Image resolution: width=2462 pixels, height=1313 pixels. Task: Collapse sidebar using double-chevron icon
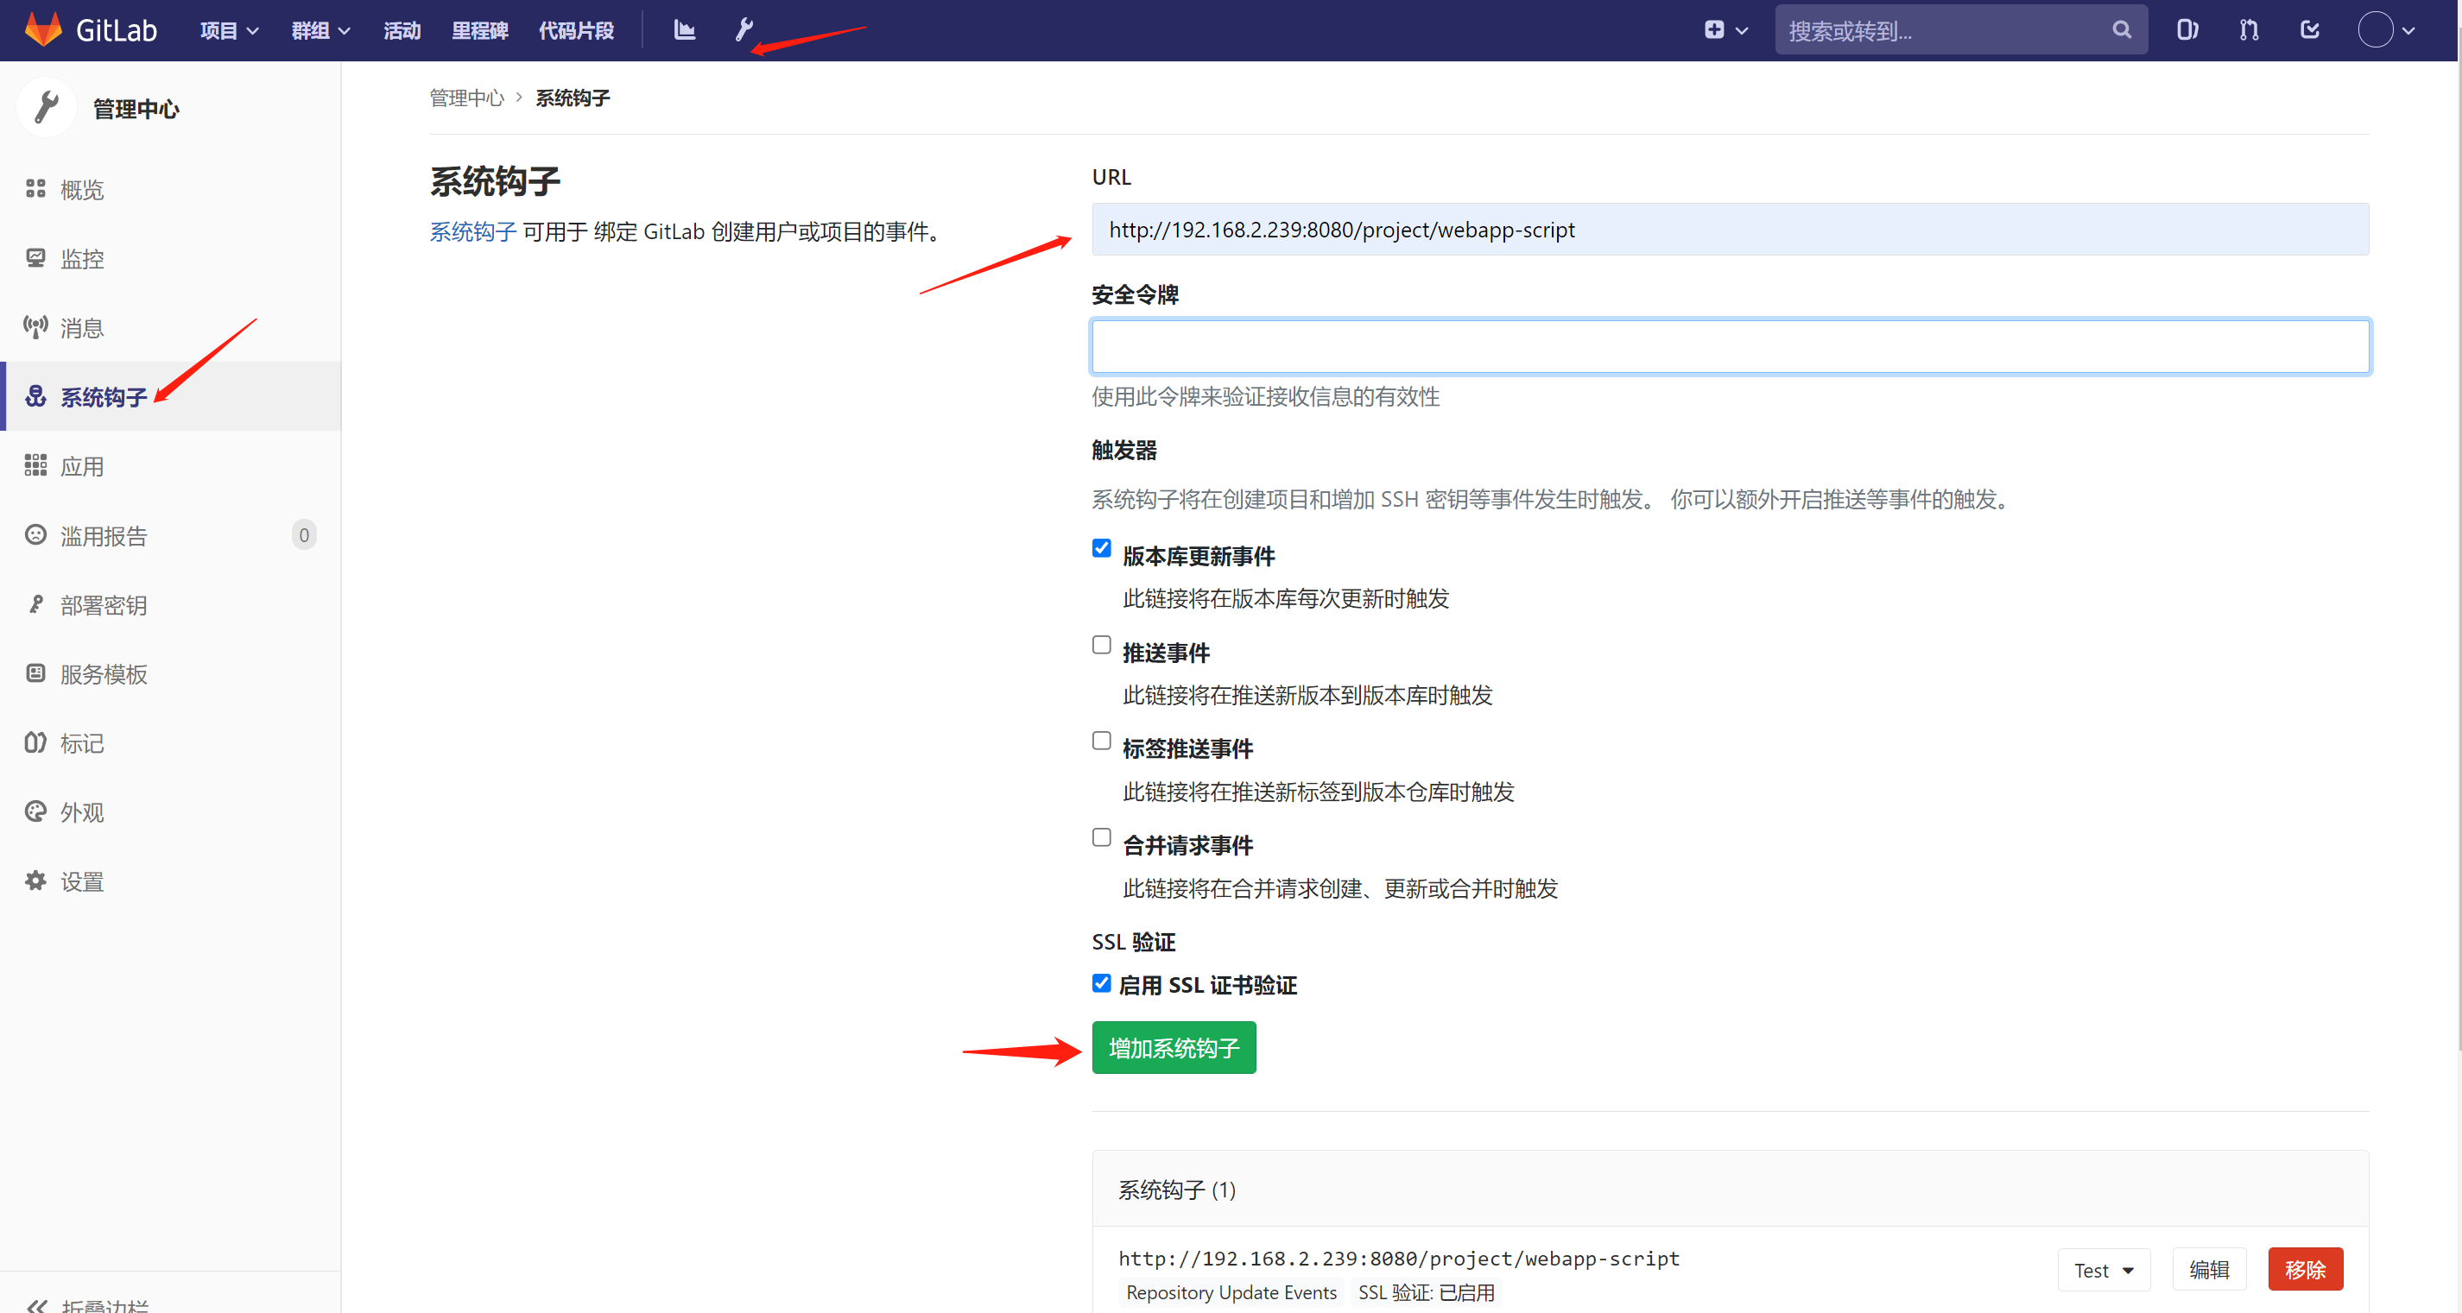(x=37, y=1304)
